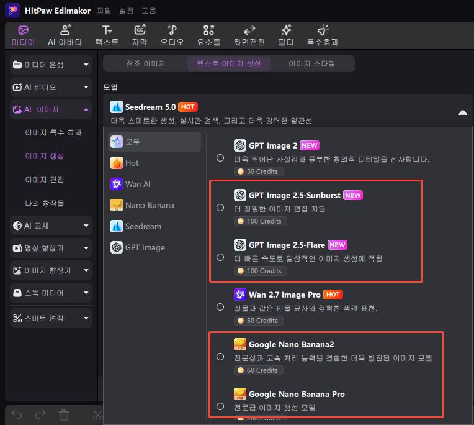
Task: Select the 텍스트 text tool
Action: 107,35
